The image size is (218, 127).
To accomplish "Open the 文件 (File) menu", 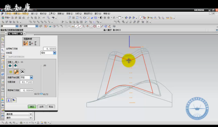I will 8,14.
